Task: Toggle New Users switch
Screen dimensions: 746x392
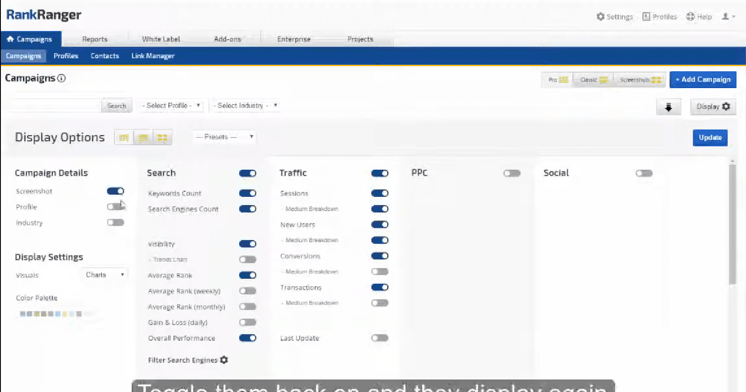Action: click(379, 224)
